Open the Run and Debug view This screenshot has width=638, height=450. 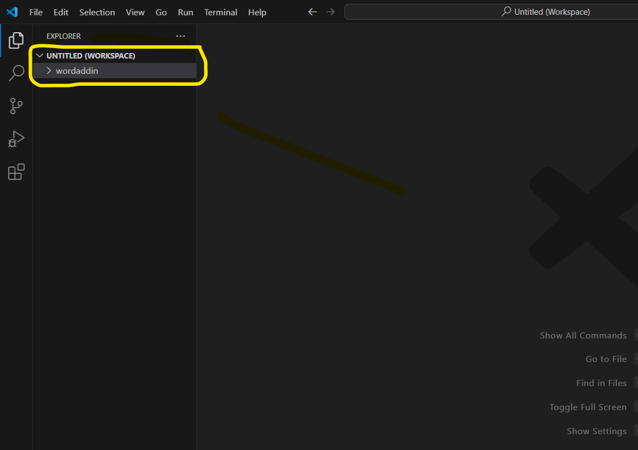16,139
